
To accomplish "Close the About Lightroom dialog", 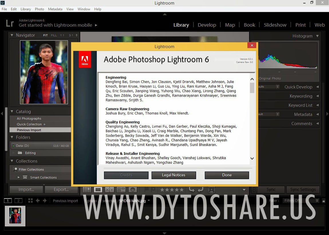I will (x=252, y=45).
